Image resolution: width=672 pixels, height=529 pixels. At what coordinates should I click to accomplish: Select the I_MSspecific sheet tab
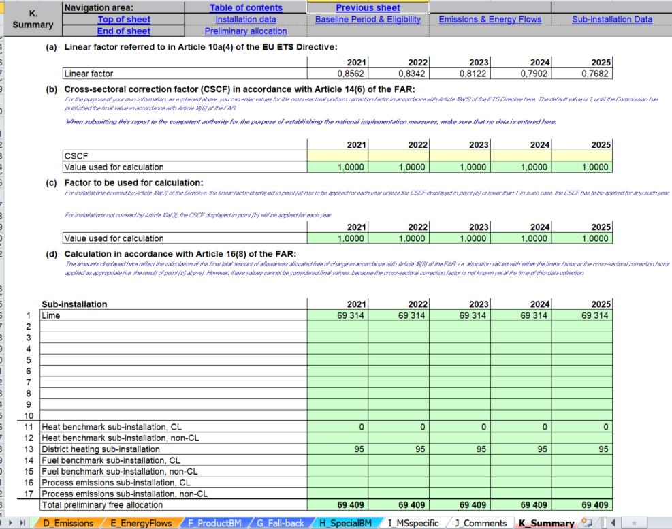point(413,523)
